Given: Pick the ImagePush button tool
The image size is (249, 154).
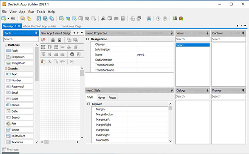Looking at the screenshot, I should (x=19, y=63).
